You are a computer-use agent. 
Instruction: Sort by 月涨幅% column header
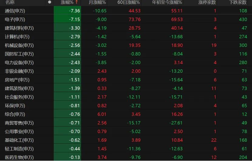coord(97,2)
